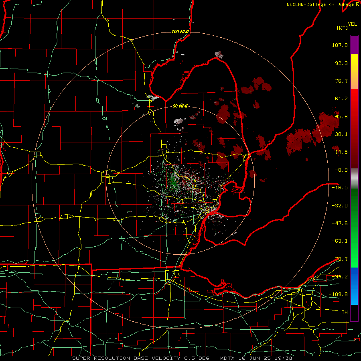This screenshot has width=361, height=361.
Task: Click the 14.5 velocity scale value
Action: point(341,152)
